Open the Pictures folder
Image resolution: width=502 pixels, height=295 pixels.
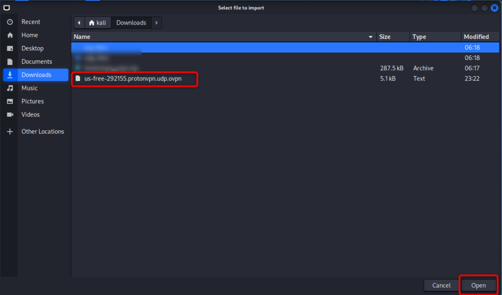pyautogui.click(x=31, y=101)
